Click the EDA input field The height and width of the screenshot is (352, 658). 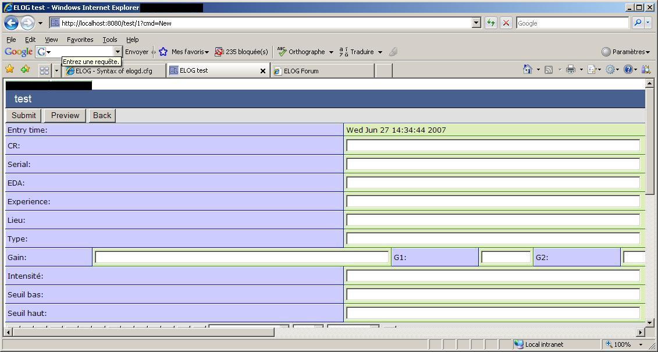493,183
